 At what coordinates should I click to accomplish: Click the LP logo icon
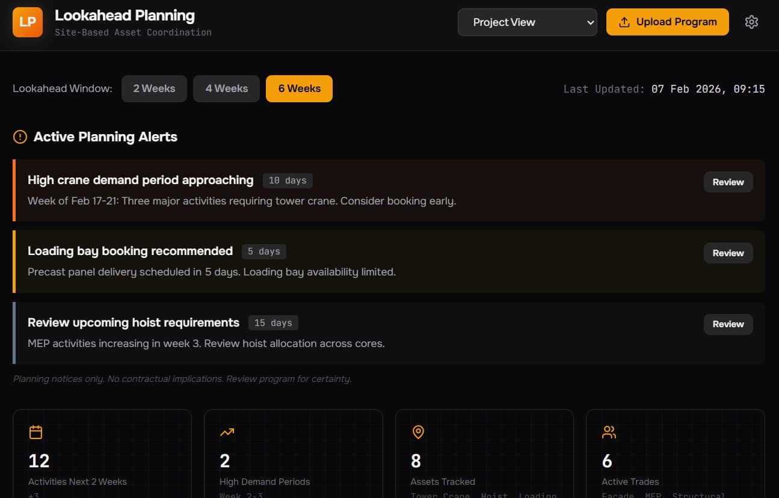pyautogui.click(x=27, y=22)
